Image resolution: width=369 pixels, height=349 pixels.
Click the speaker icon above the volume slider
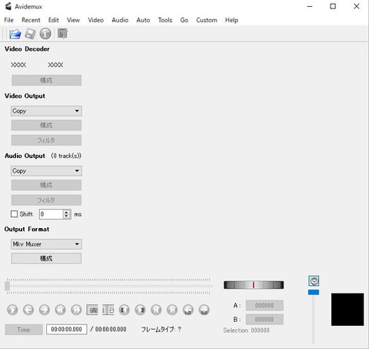[314, 280]
